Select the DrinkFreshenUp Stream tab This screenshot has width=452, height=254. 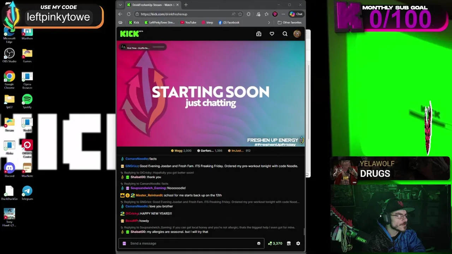tap(153, 5)
